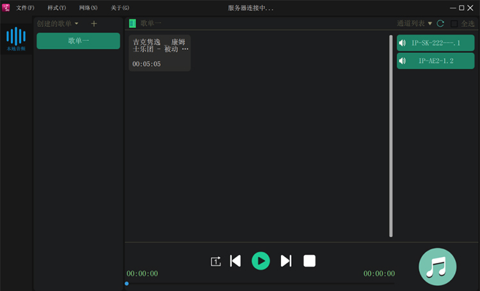The image size is (480, 291).
Task: Click the large music note icon
Action: (437, 266)
